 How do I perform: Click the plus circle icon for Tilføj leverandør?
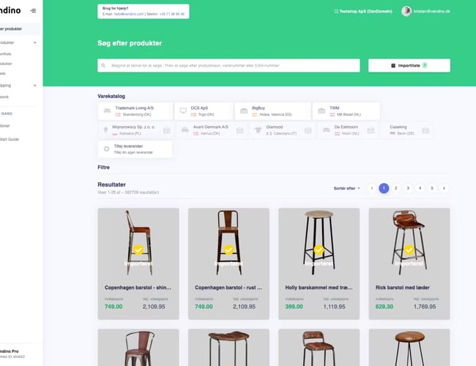[107, 149]
